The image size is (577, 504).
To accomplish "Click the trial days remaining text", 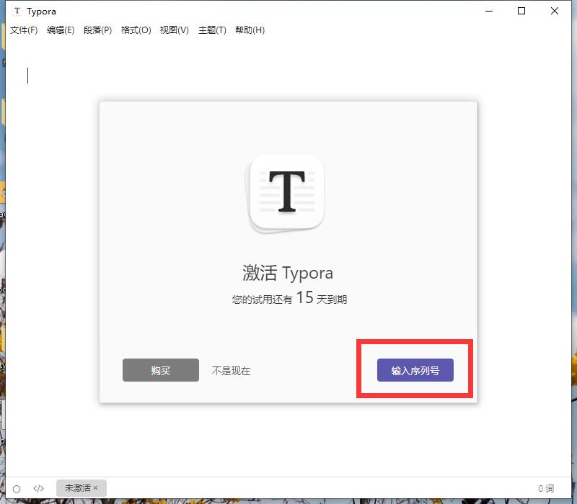I will click(289, 298).
